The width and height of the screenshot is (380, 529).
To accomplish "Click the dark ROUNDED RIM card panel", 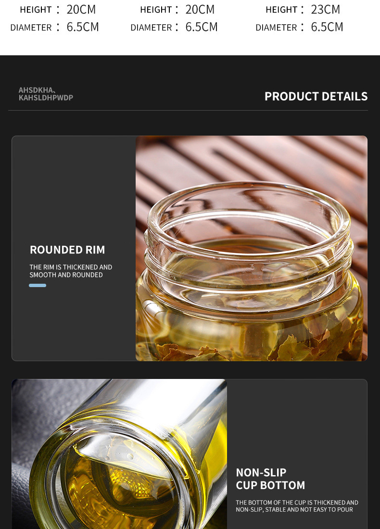I will [74, 248].
